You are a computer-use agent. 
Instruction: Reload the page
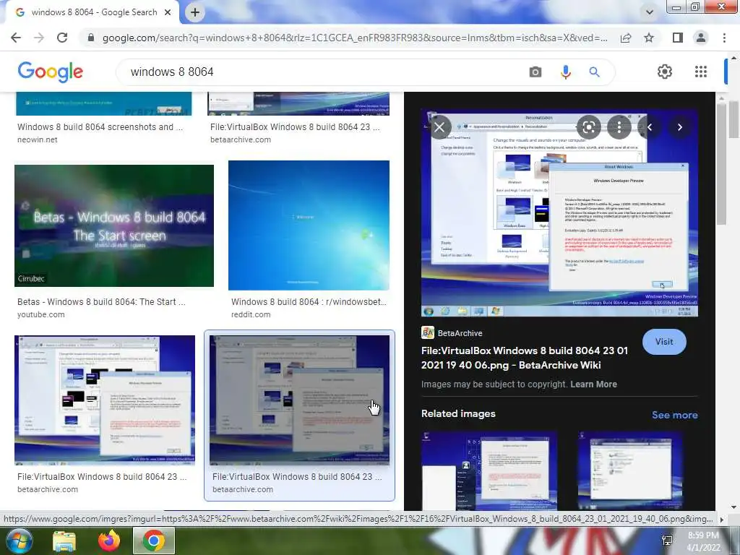(x=62, y=38)
